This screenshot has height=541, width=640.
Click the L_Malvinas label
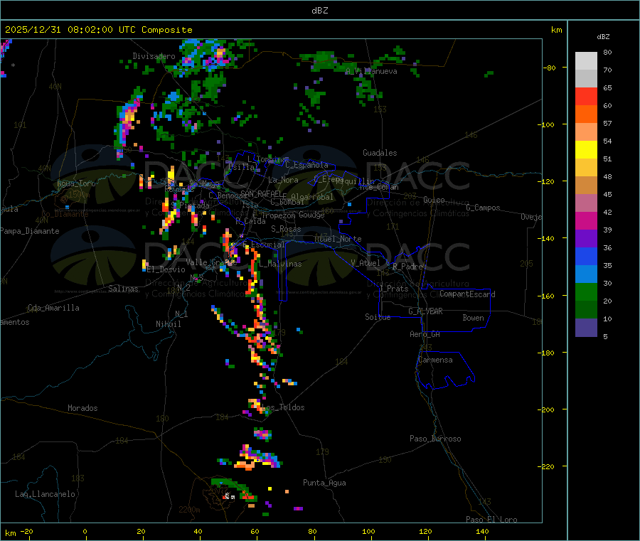click(280, 264)
